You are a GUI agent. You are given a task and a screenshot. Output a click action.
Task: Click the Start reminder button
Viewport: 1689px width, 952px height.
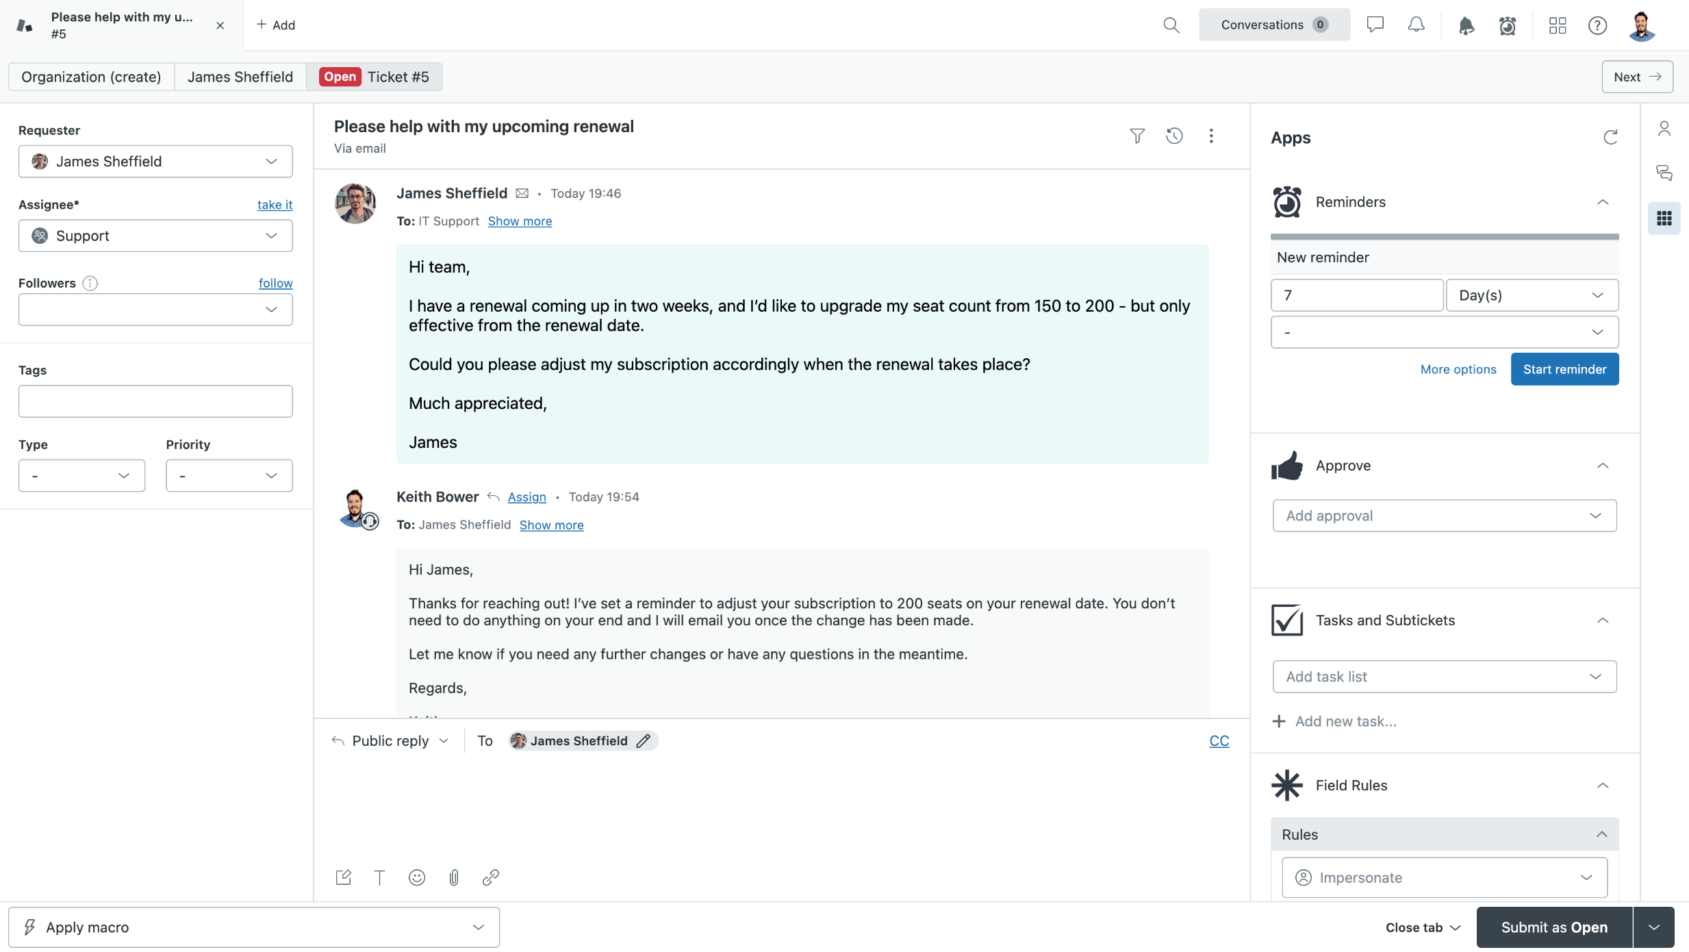[x=1564, y=369]
